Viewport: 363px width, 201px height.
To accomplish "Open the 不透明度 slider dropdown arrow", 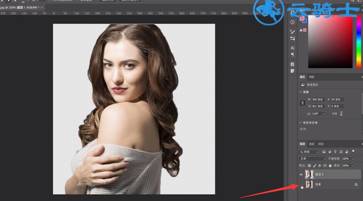I will click(x=352, y=159).
